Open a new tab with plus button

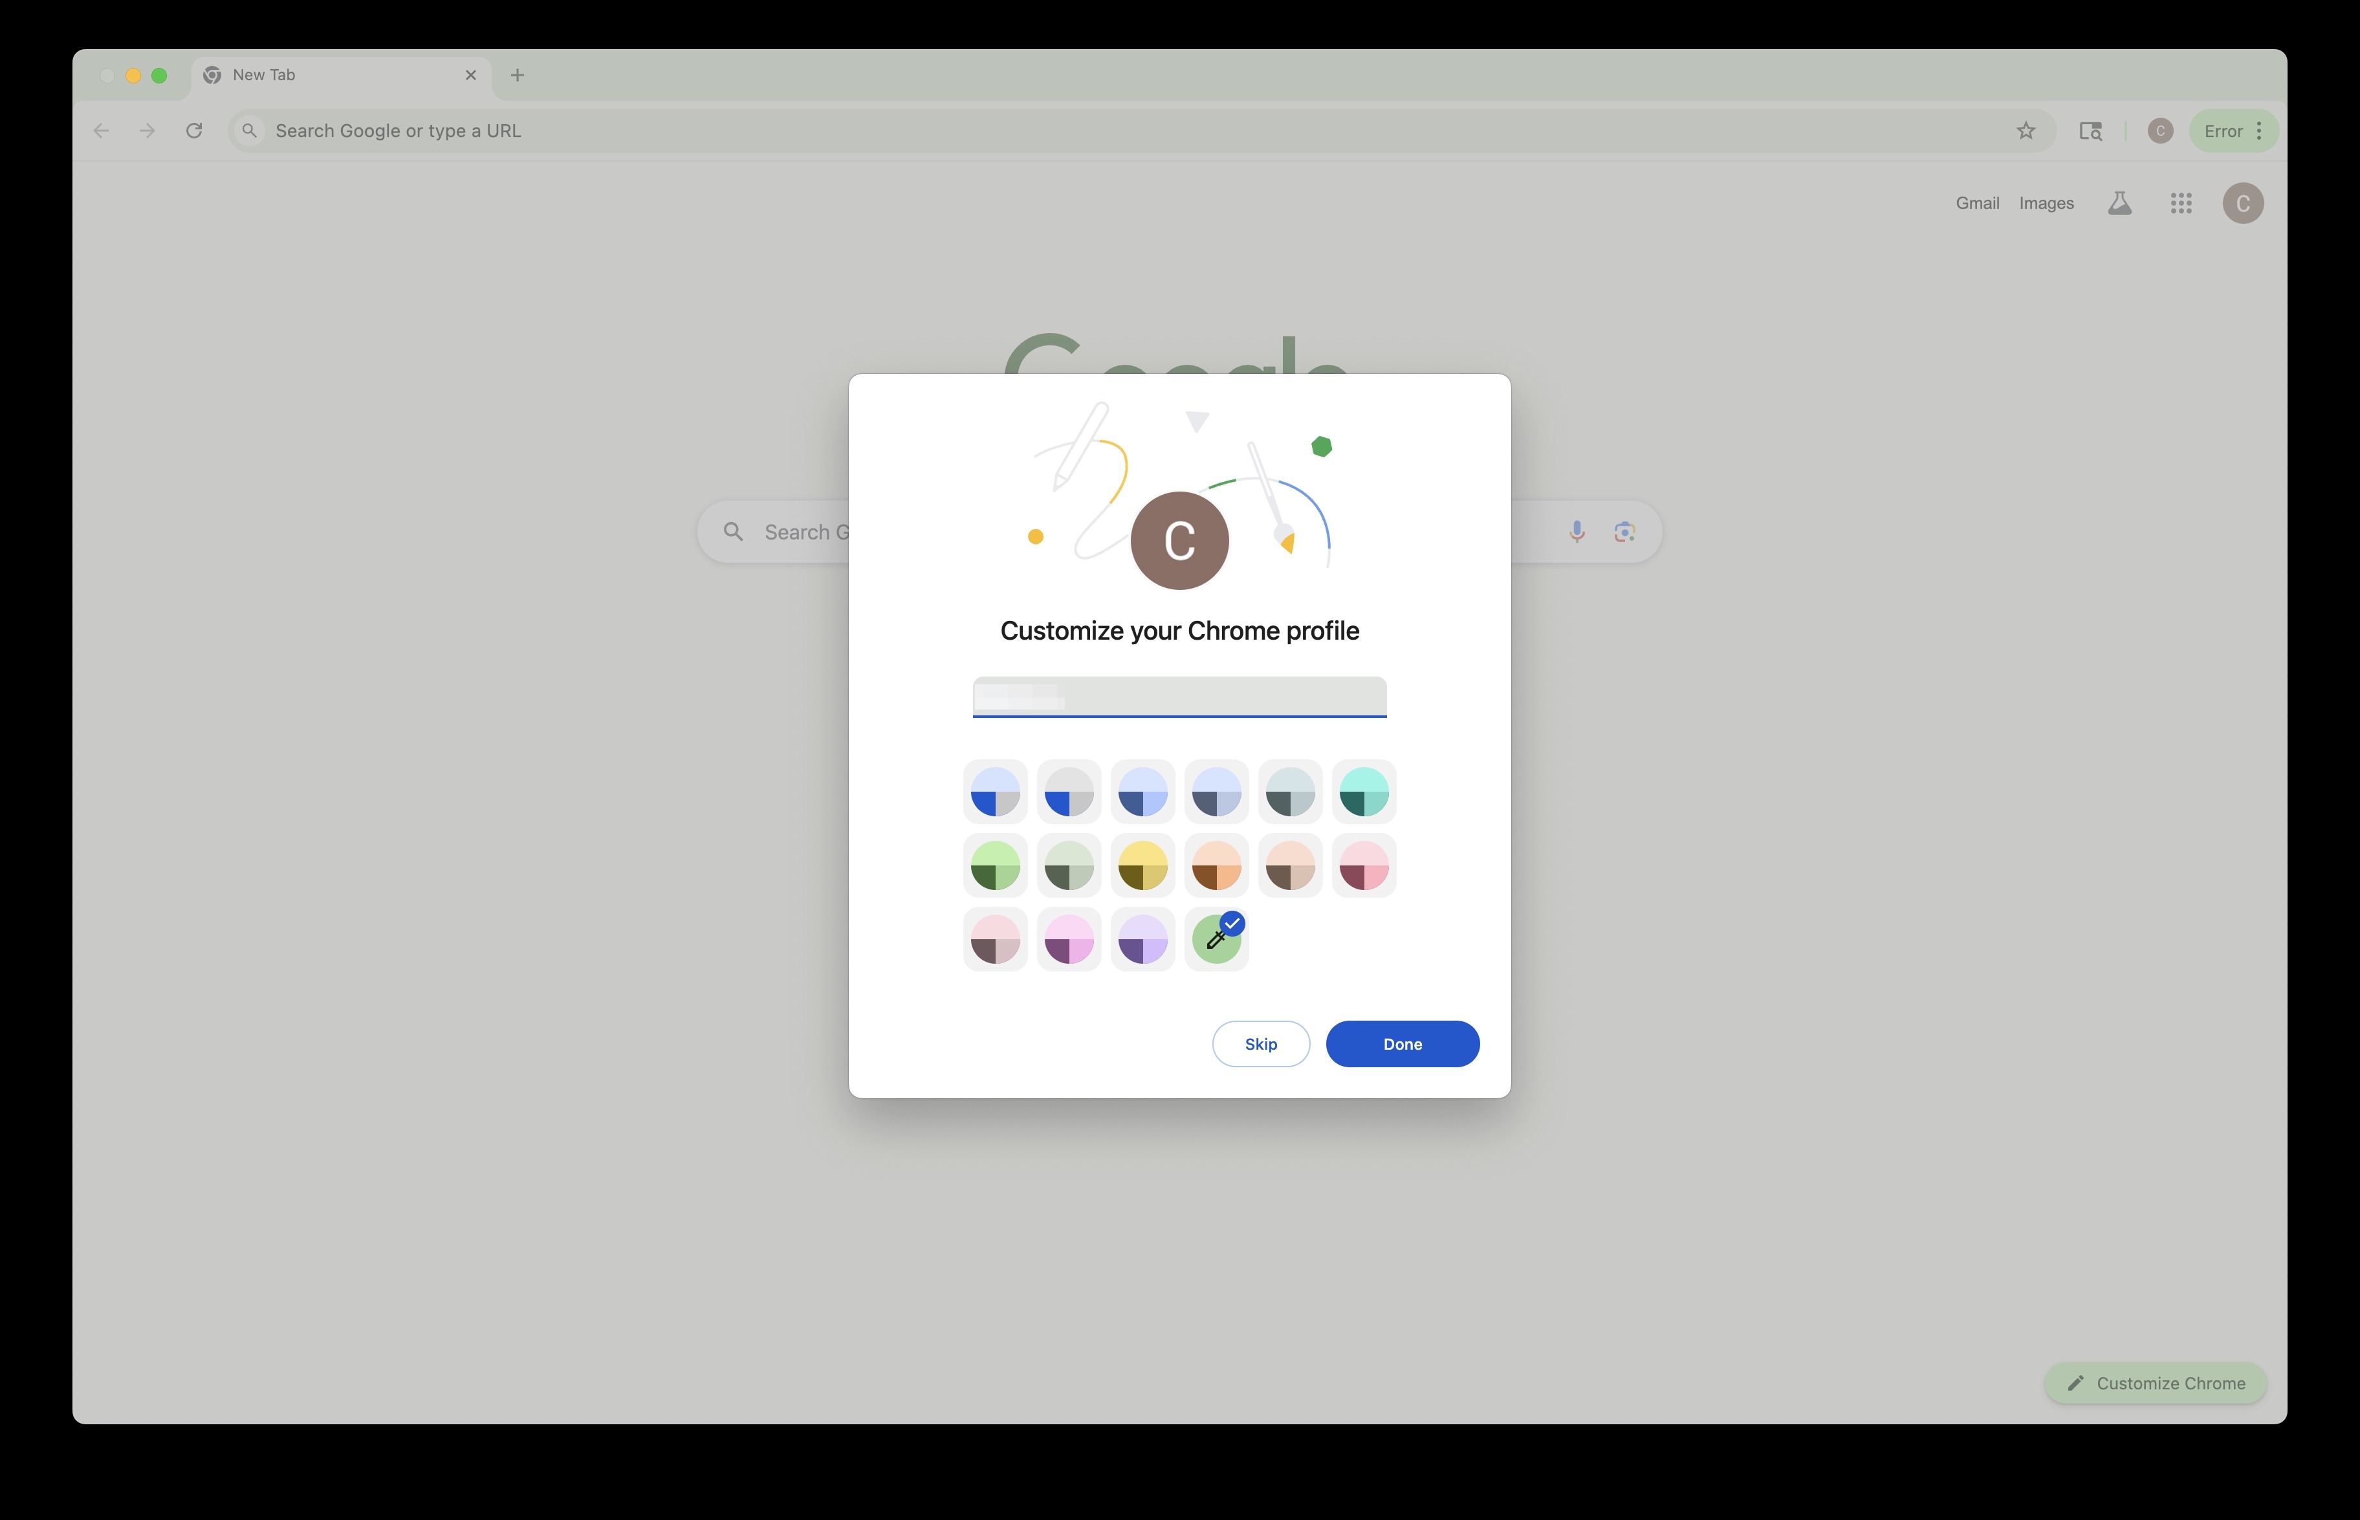click(x=517, y=75)
